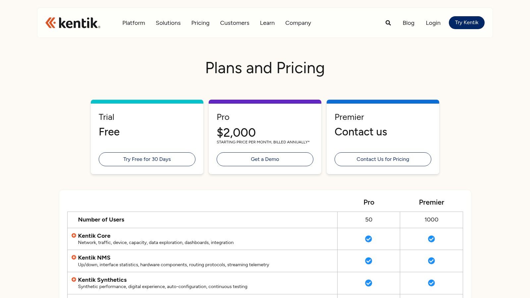Open the Solutions menu
The image size is (530, 298).
pos(168,23)
